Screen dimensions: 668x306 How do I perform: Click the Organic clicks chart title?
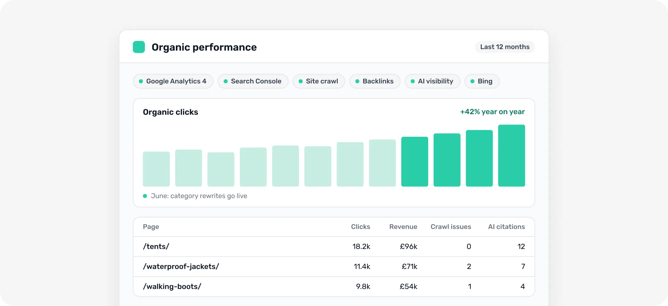(170, 112)
